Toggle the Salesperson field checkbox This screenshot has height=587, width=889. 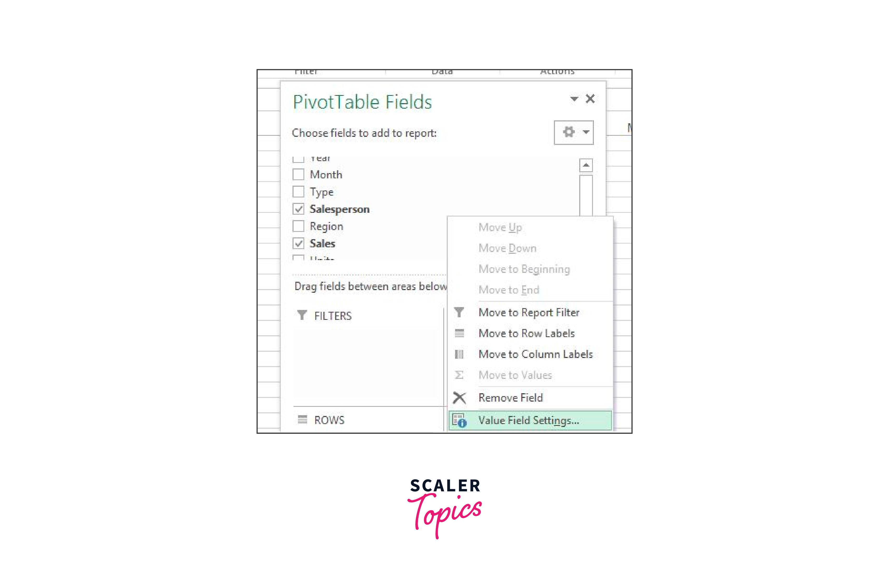pyautogui.click(x=299, y=208)
